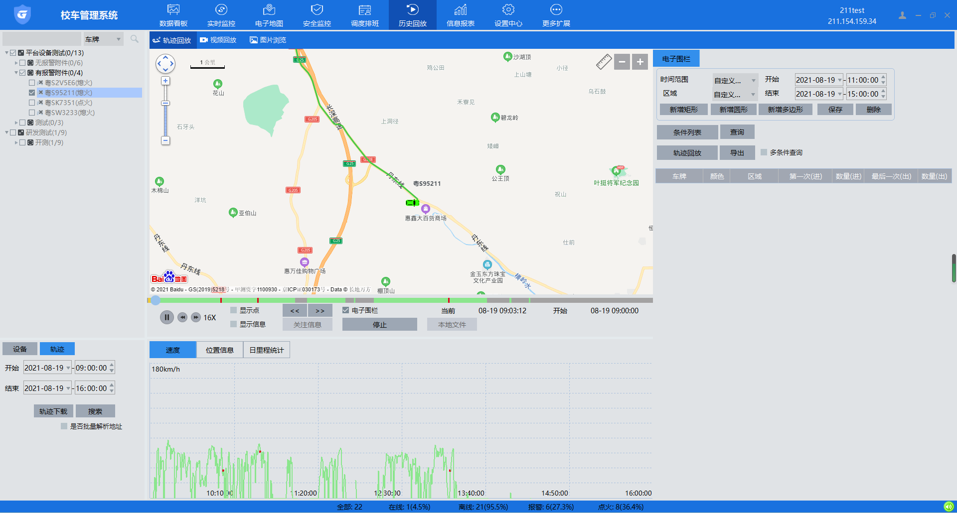Viewport: 957px width, 513px height.
Task: Select the 轨迹回放 tab
Action: (x=172, y=40)
